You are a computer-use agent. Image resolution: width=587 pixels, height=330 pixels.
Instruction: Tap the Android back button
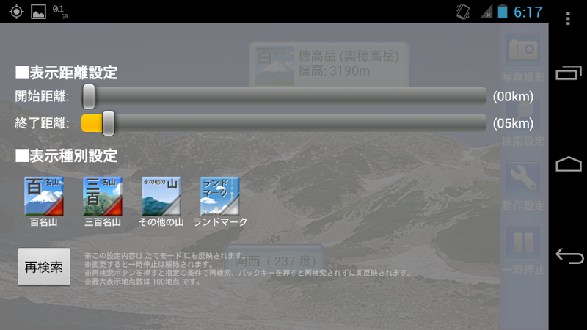[569, 256]
